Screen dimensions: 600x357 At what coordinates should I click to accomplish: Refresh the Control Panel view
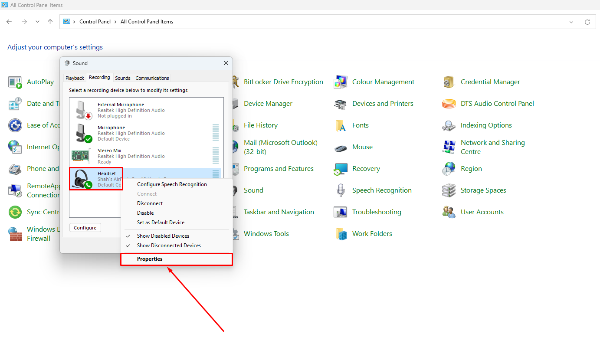[587, 22]
